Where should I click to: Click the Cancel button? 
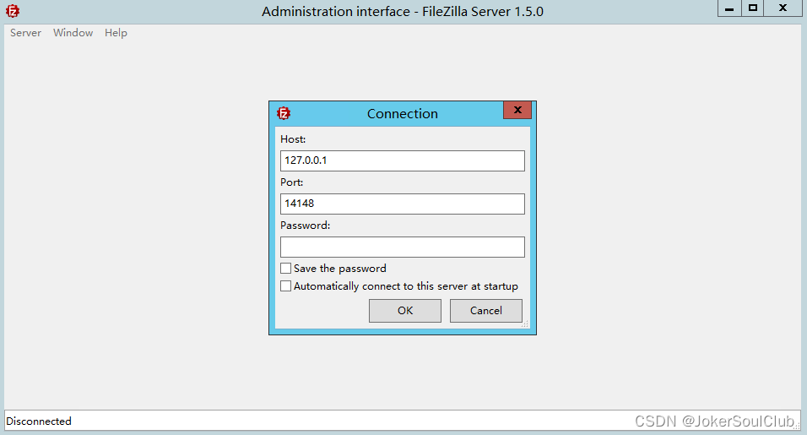[x=485, y=311]
